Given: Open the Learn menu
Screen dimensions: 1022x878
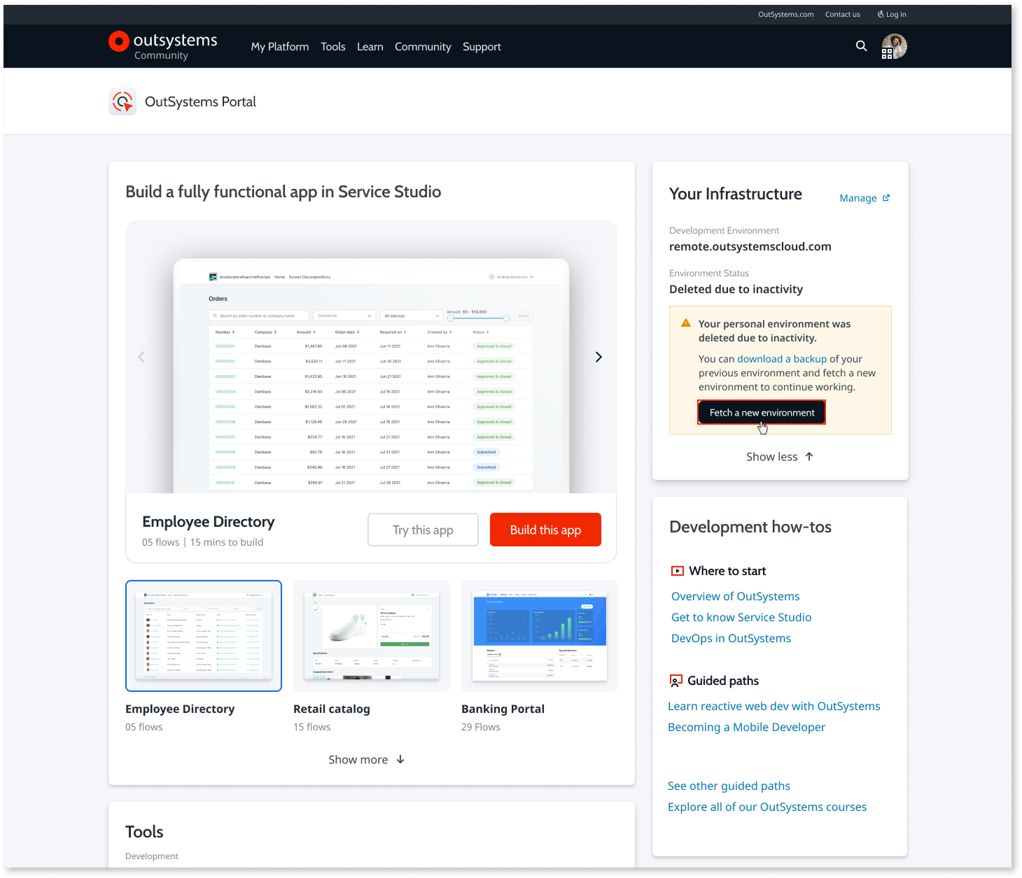Looking at the screenshot, I should 370,47.
